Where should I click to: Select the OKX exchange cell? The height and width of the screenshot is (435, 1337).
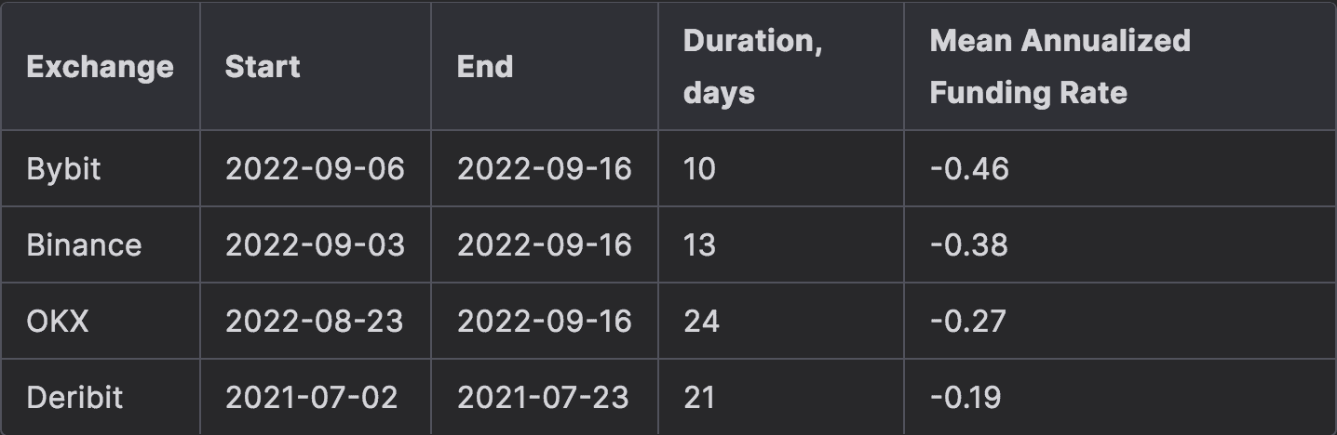(58, 322)
